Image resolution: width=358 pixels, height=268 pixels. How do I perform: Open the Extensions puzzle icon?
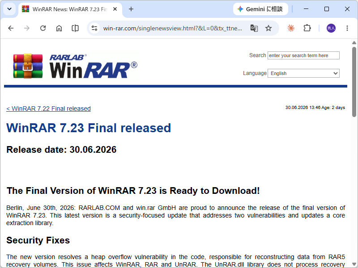307,28
